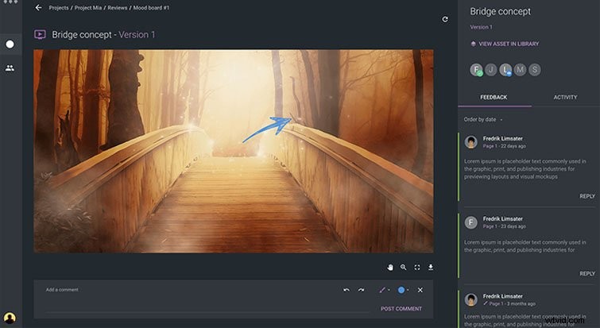Open the color picker dropdown arrow
Viewport: 600px width, 328px height.
coord(408,290)
